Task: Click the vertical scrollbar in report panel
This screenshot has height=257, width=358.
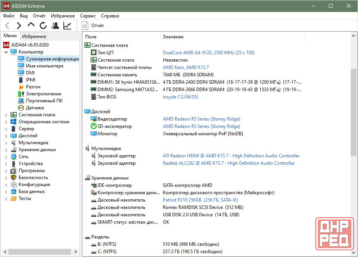Action: pos(354,112)
